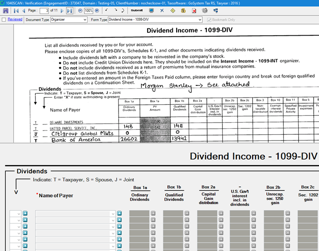Viewport: 319px width, 251px height.
Task: Click the Save icon in the toolbar
Action: point(5,10)
